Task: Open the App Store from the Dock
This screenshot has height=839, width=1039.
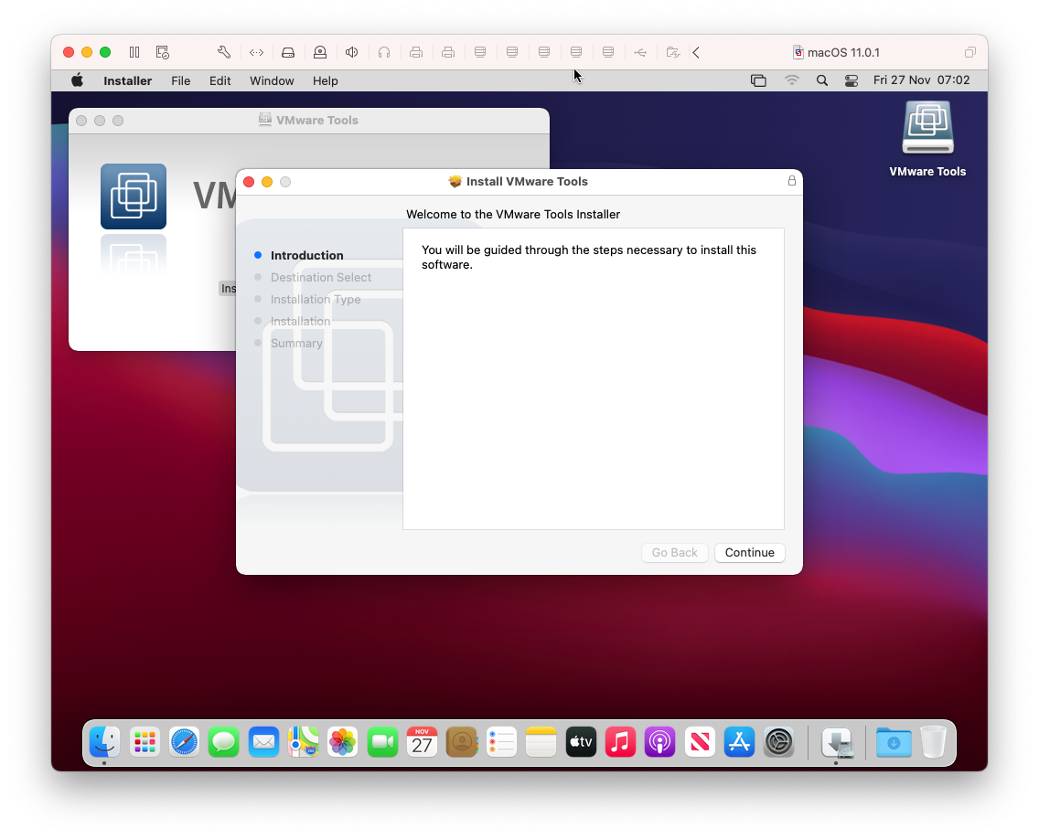Action: tap(739, 742)
